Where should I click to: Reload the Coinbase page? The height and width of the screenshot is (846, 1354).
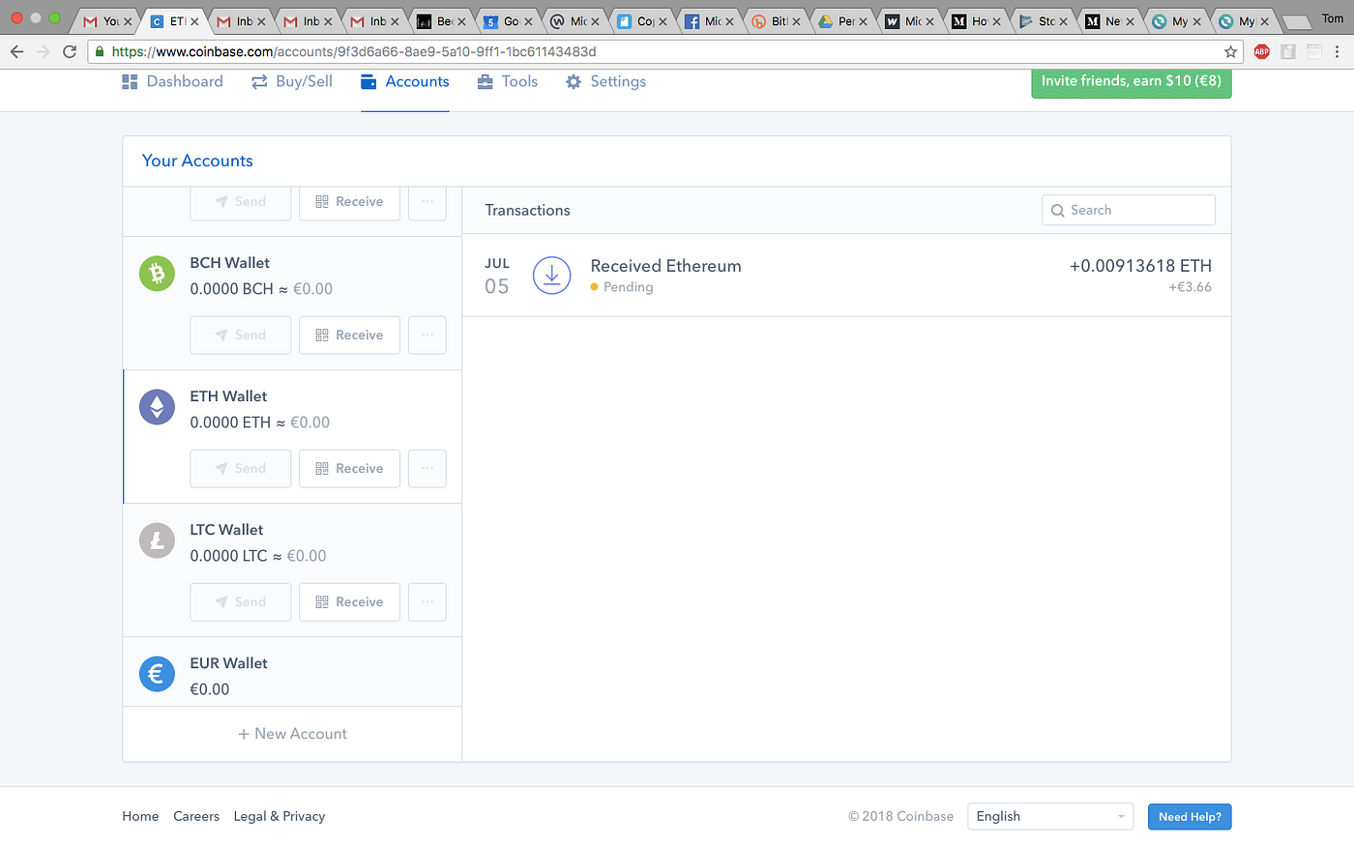[x=70, y=52]
